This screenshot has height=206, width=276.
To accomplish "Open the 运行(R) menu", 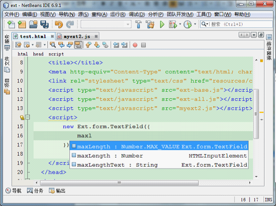I will click(x=118, y=14).
